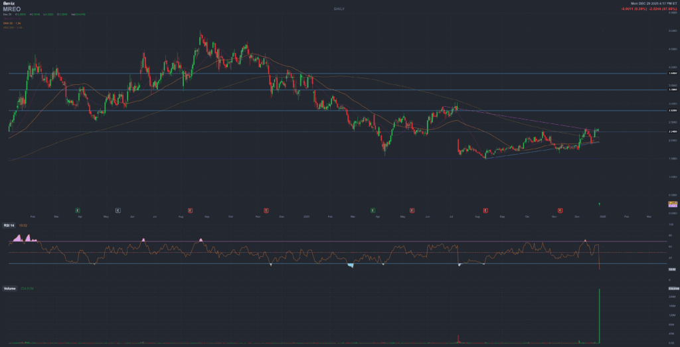Select the 2.8200 horizontal price level label
The height and width of the screenshot is (347, 680).
(x=672, y=110)
